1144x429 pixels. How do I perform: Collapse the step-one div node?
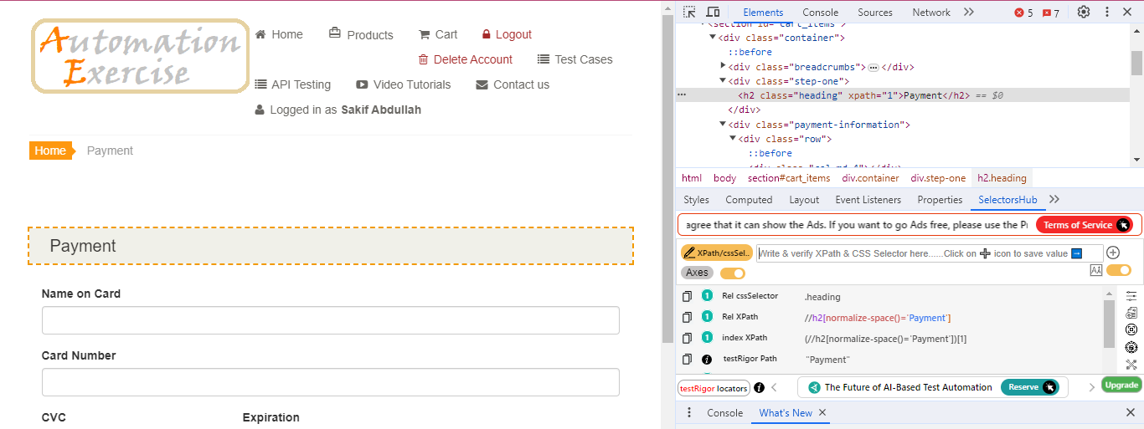coord(723,81)
